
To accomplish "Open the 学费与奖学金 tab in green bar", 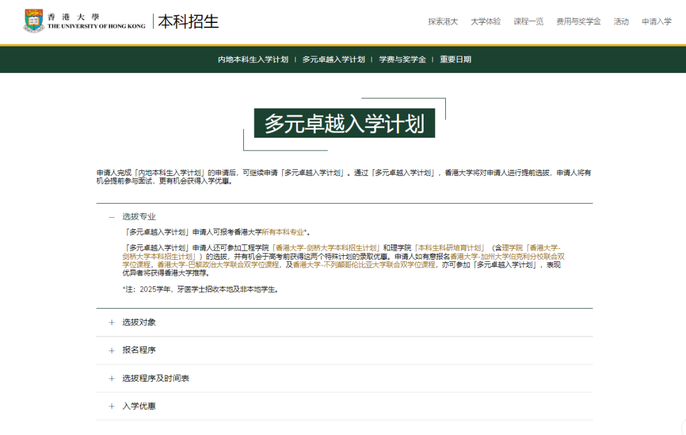I will point(402,60).
